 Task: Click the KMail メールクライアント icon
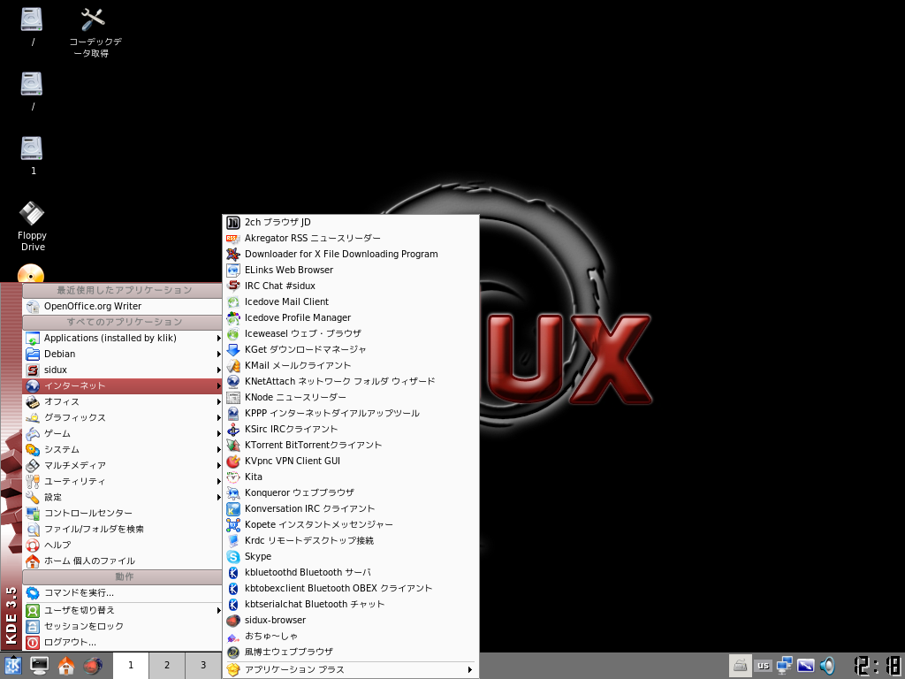click(233, 365)
